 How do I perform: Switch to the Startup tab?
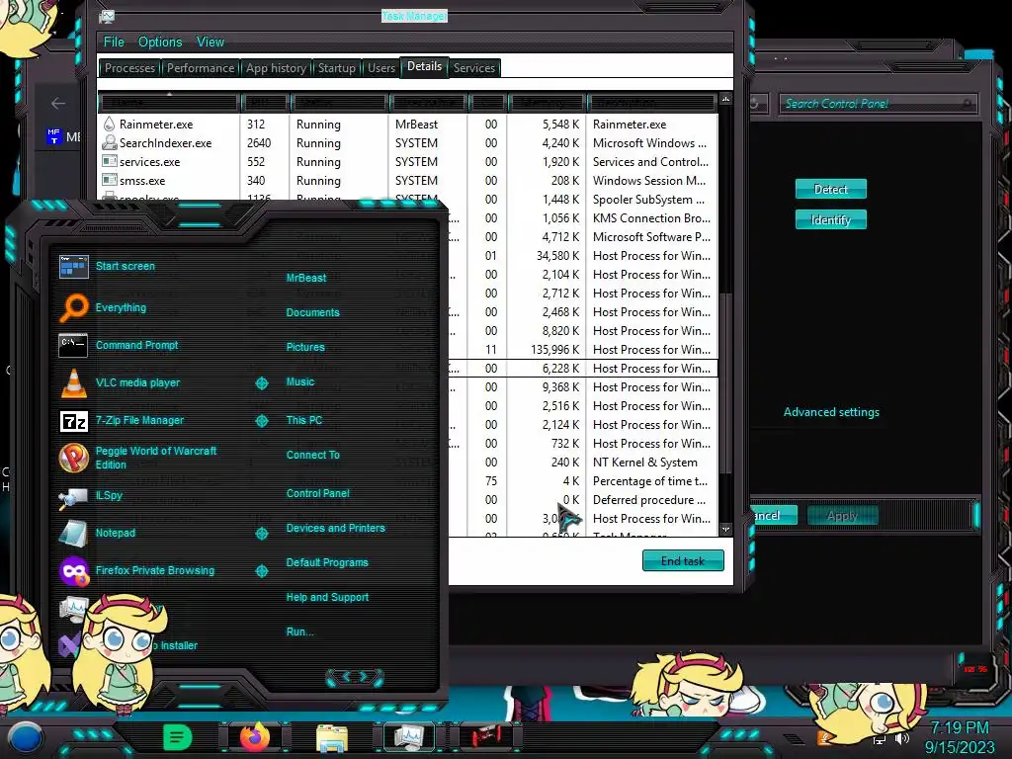[336, 68]
